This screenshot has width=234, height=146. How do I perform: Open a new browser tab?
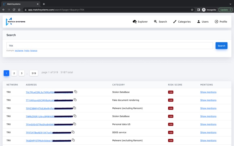click(44, 4)
